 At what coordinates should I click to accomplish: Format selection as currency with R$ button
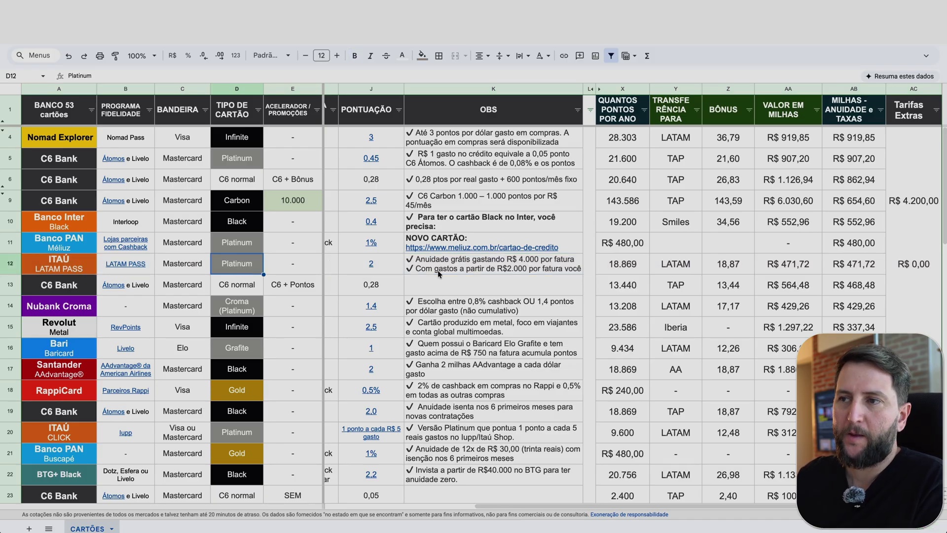point(172,56)
